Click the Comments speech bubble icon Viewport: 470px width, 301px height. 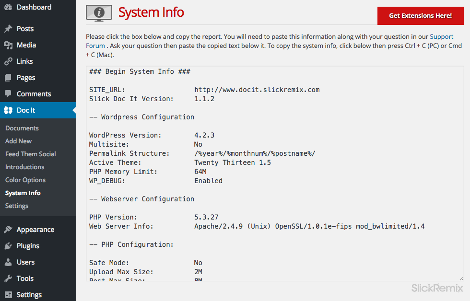click(8, 94)
